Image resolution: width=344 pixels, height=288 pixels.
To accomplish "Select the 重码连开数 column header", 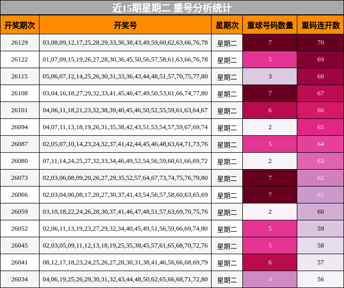I will coord(320,26).
